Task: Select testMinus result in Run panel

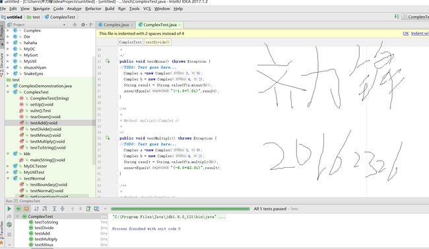Action: [x=44, y=245]
